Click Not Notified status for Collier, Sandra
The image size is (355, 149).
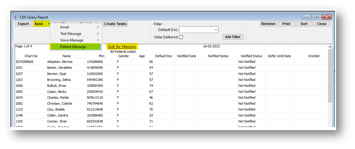247,115
